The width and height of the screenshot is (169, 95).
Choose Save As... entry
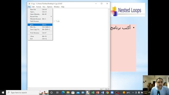tap(40, 27)
